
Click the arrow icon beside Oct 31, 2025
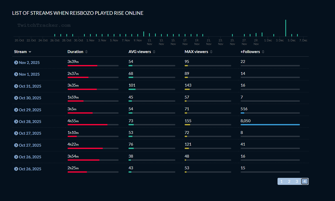(x=16, y=86)
